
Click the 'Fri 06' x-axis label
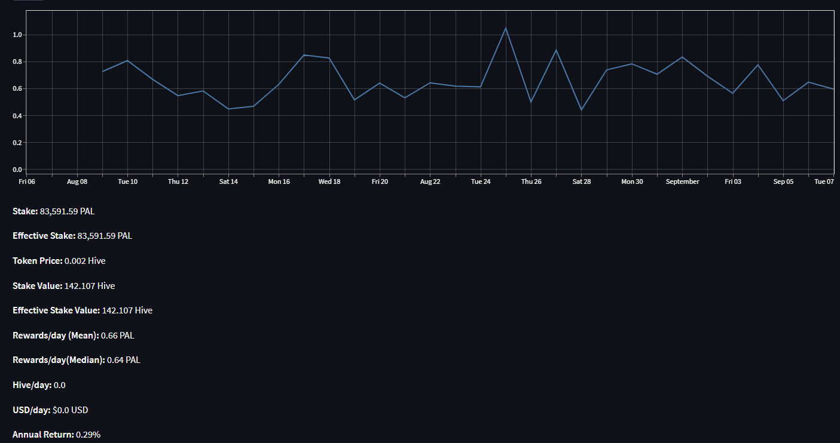point(27,181)
